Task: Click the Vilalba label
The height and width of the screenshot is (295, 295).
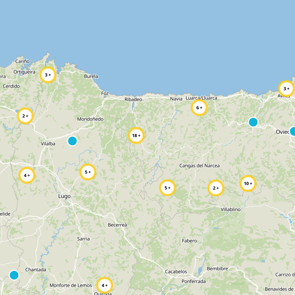Action: pos(48,144)
